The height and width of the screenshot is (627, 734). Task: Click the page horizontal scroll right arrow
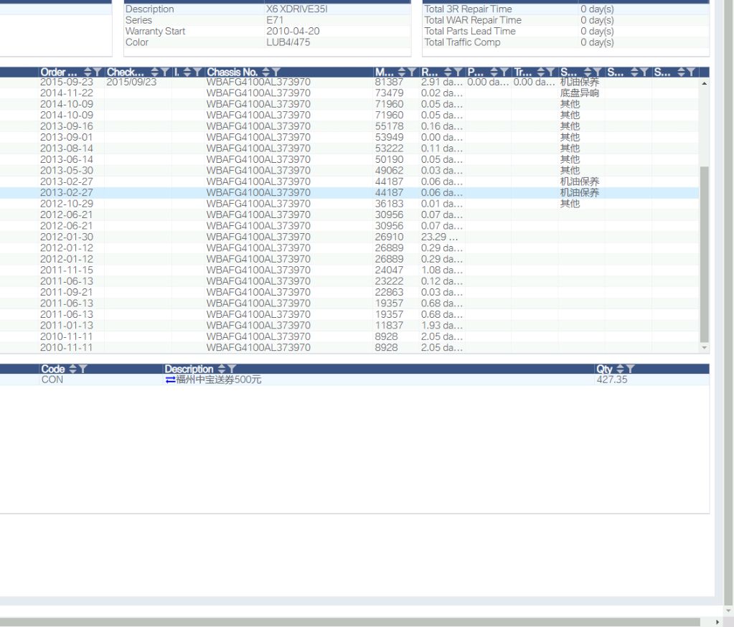[717, 622]
